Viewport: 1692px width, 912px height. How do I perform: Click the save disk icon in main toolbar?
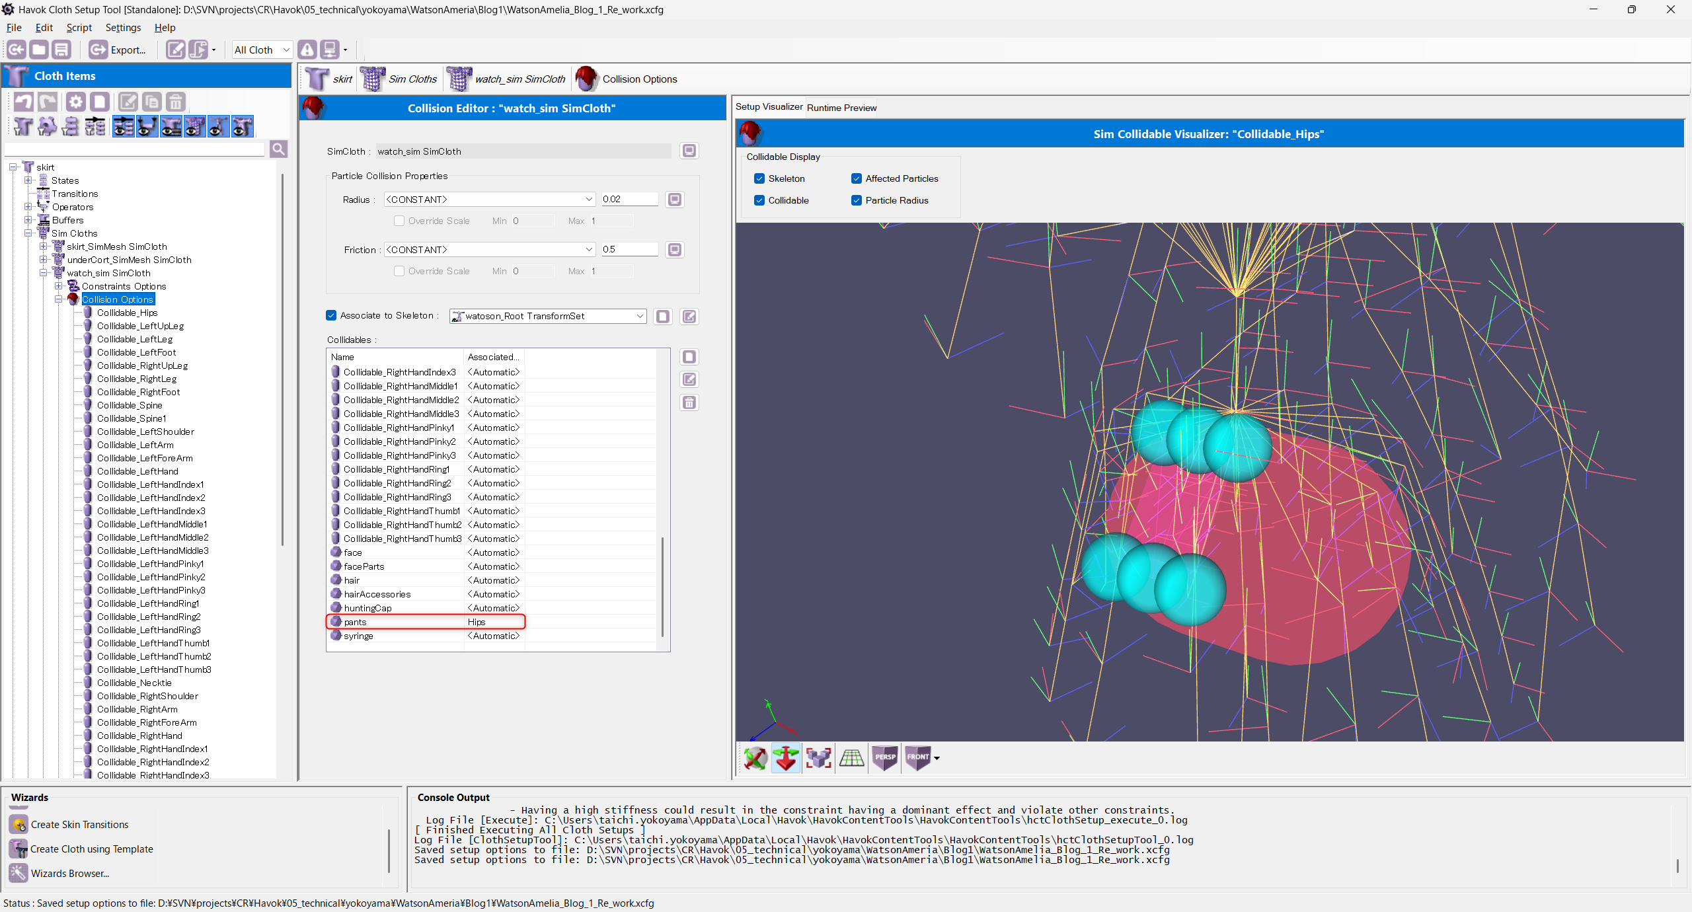(x=61, y=50)
